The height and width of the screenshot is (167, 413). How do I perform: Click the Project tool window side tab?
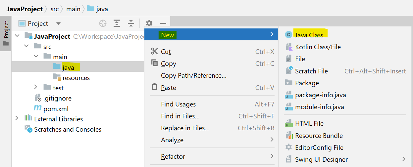click(x=6, y=33)
